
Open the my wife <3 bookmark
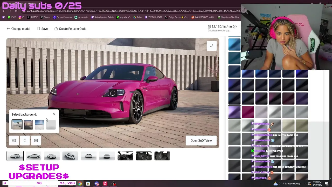coord(123,17)
